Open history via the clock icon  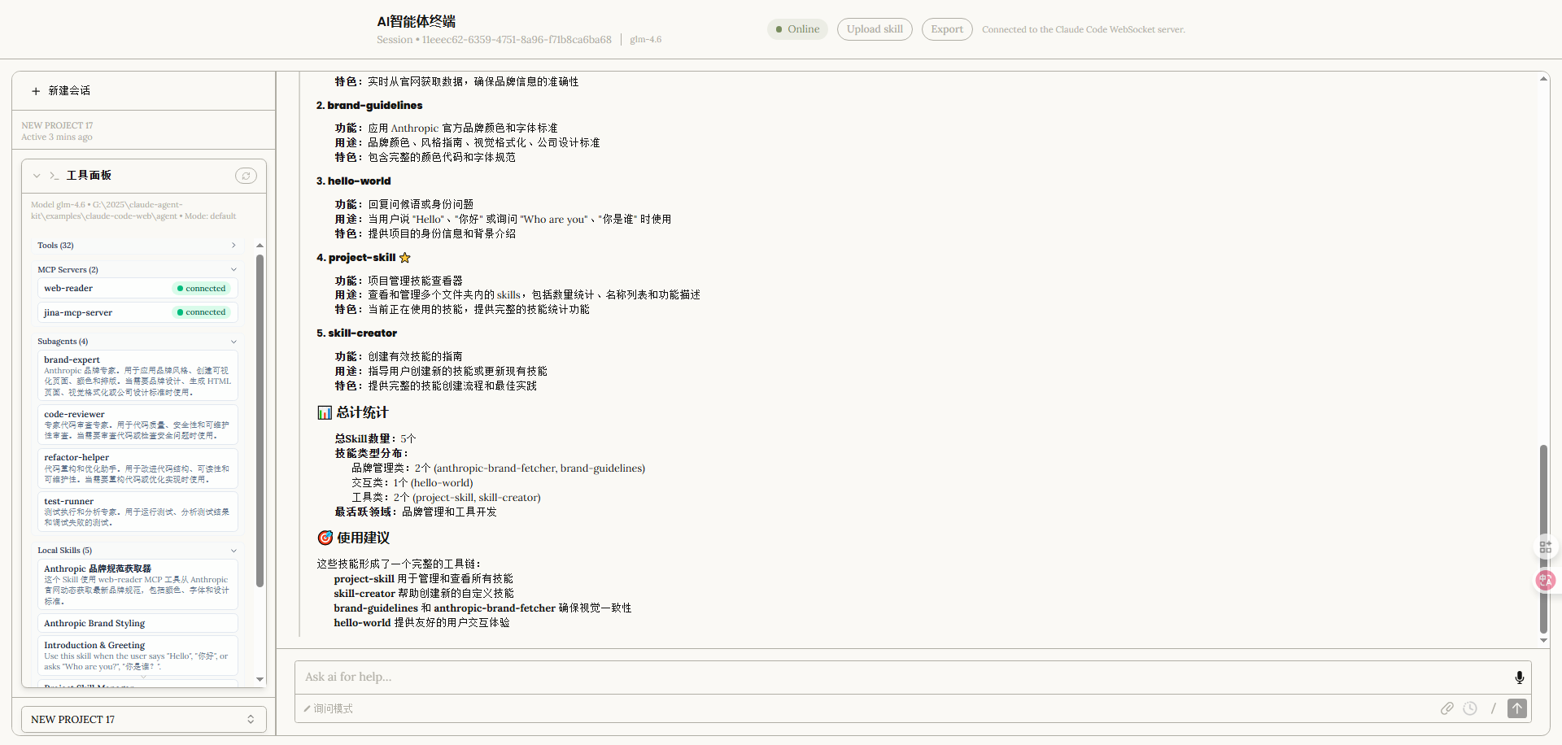(1469, 708)
